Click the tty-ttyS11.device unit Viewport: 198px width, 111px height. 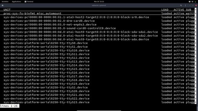(x=46, y=54)
